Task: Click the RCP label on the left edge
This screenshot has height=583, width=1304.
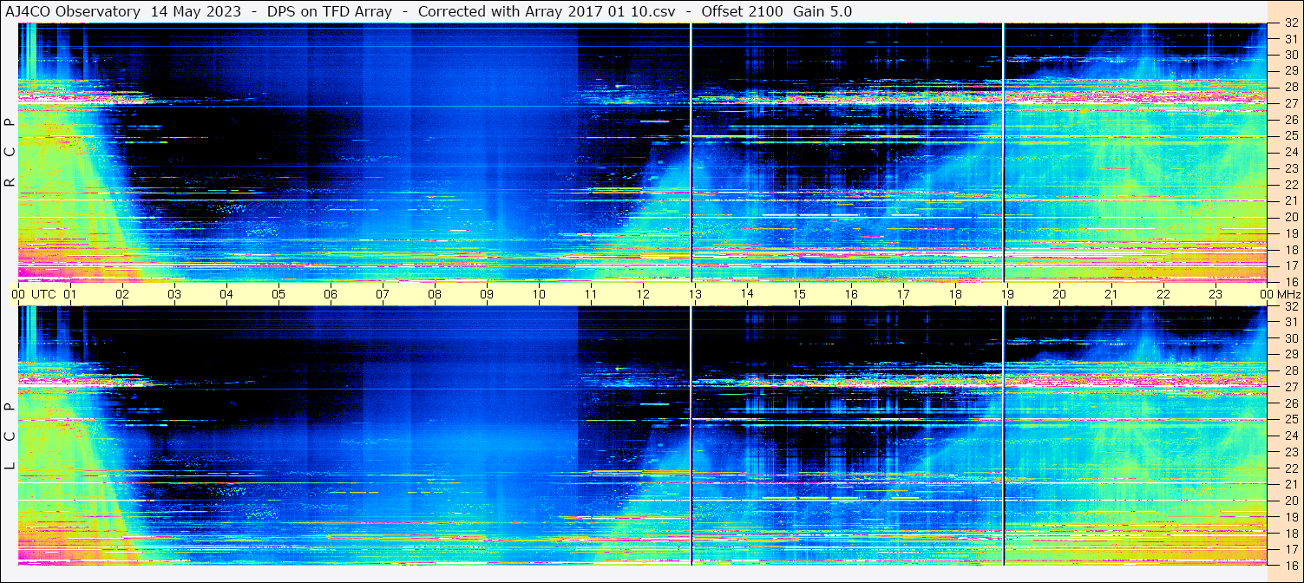Action: pos(10,152)
